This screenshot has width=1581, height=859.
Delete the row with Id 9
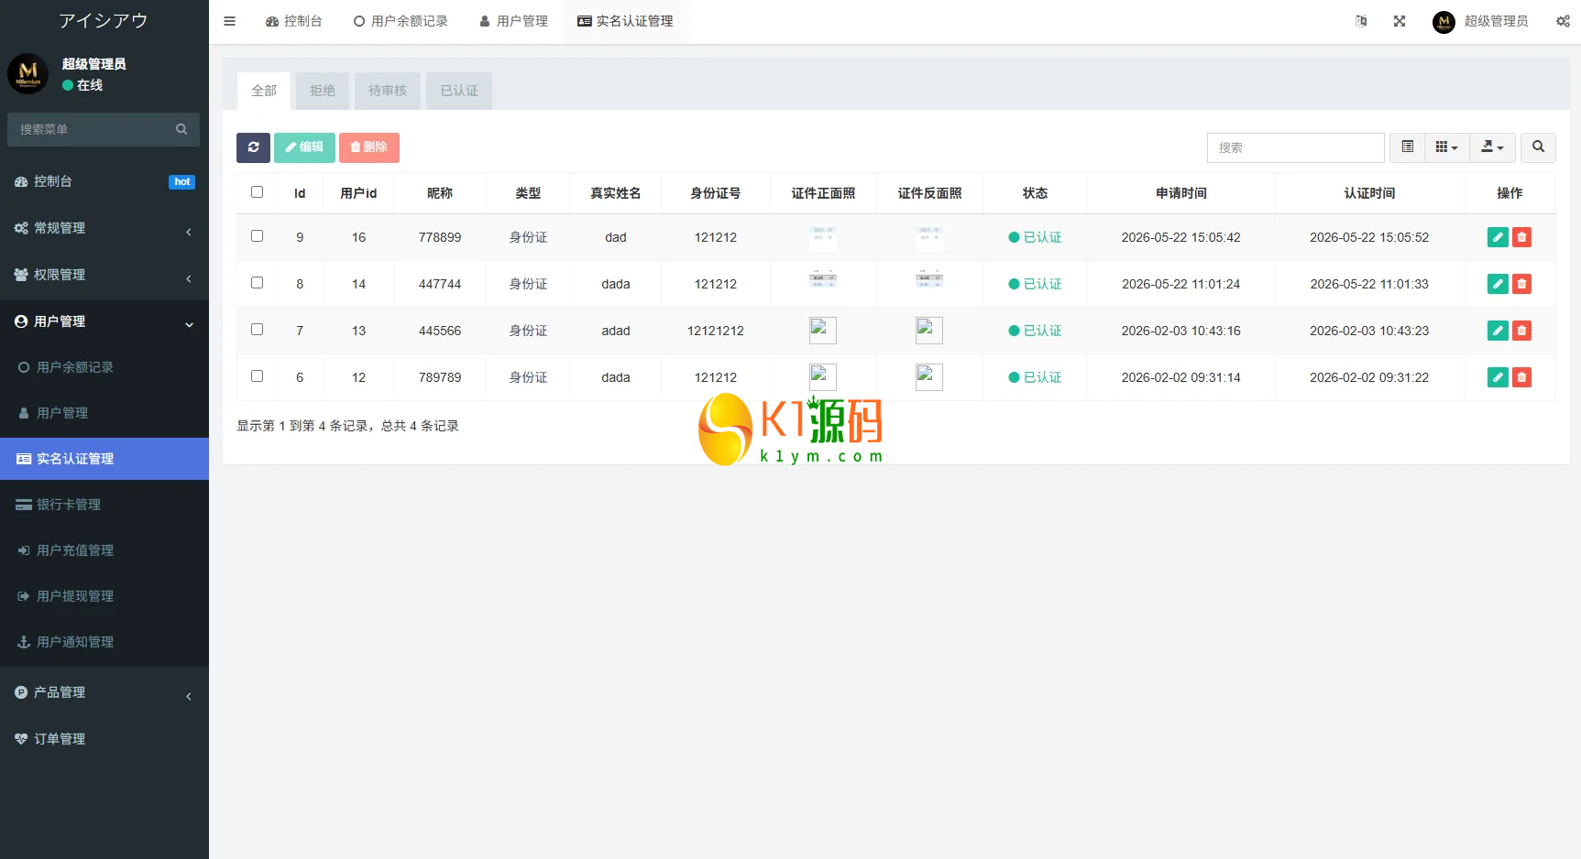(1521, 237)
